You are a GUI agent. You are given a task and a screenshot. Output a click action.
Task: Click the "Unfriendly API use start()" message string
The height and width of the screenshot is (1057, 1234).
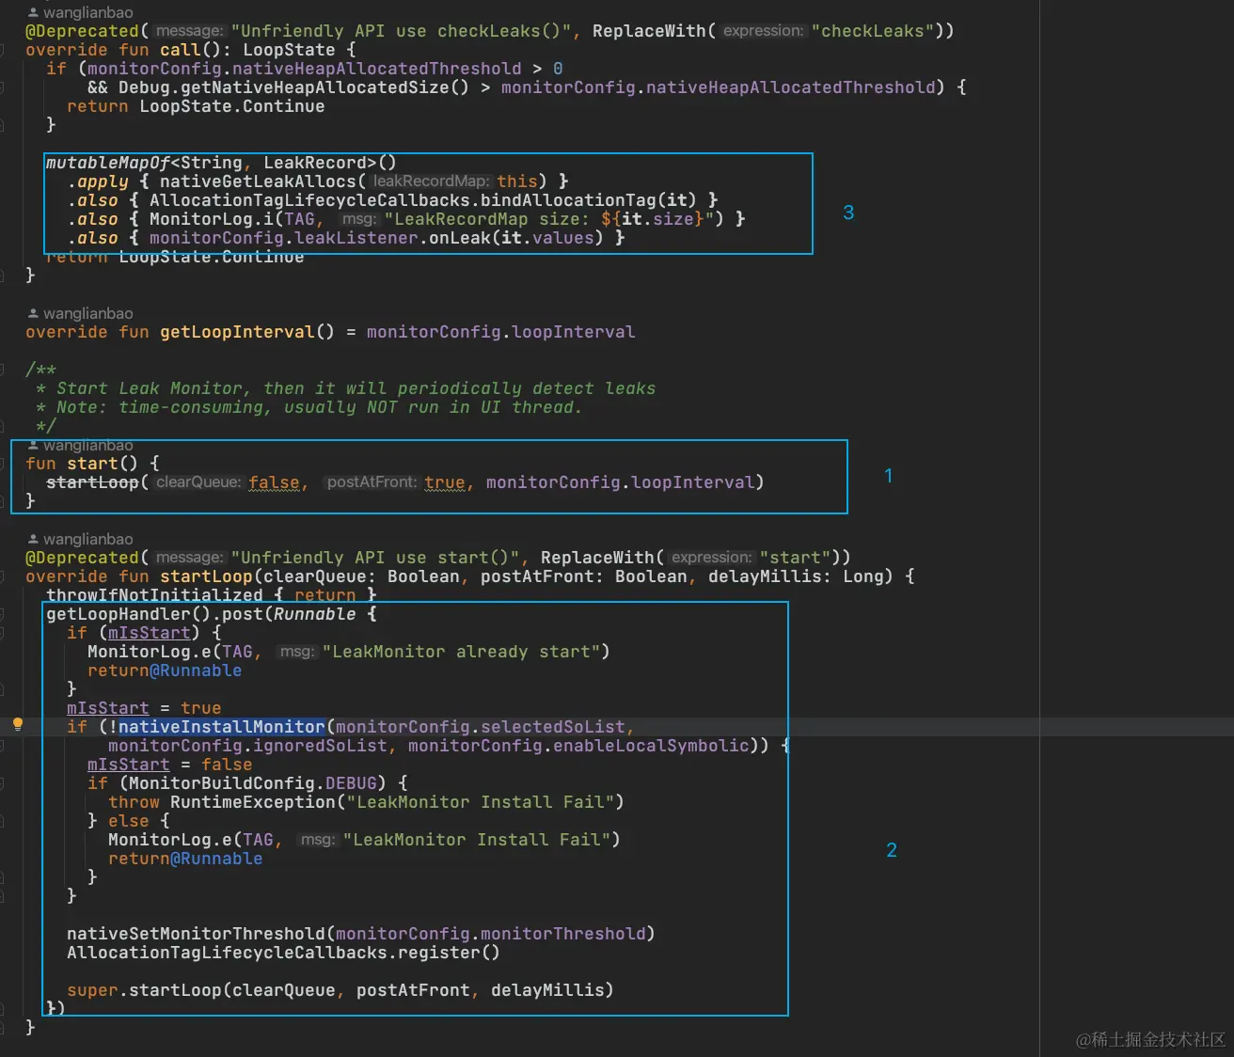tap(374, 558)
